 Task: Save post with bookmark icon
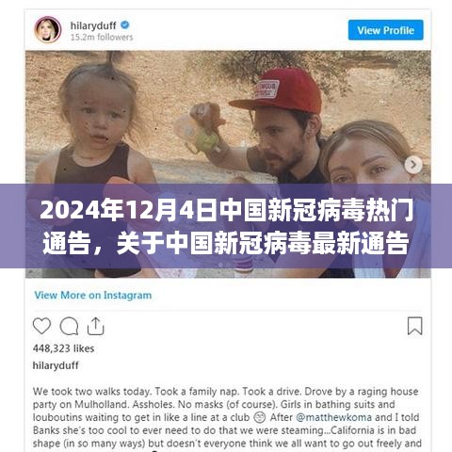(414, 326)
